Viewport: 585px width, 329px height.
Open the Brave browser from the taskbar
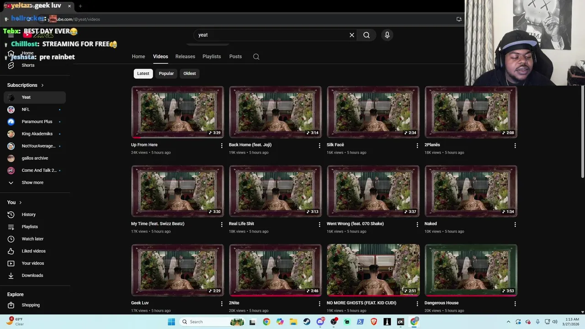[x=374, y=322]
